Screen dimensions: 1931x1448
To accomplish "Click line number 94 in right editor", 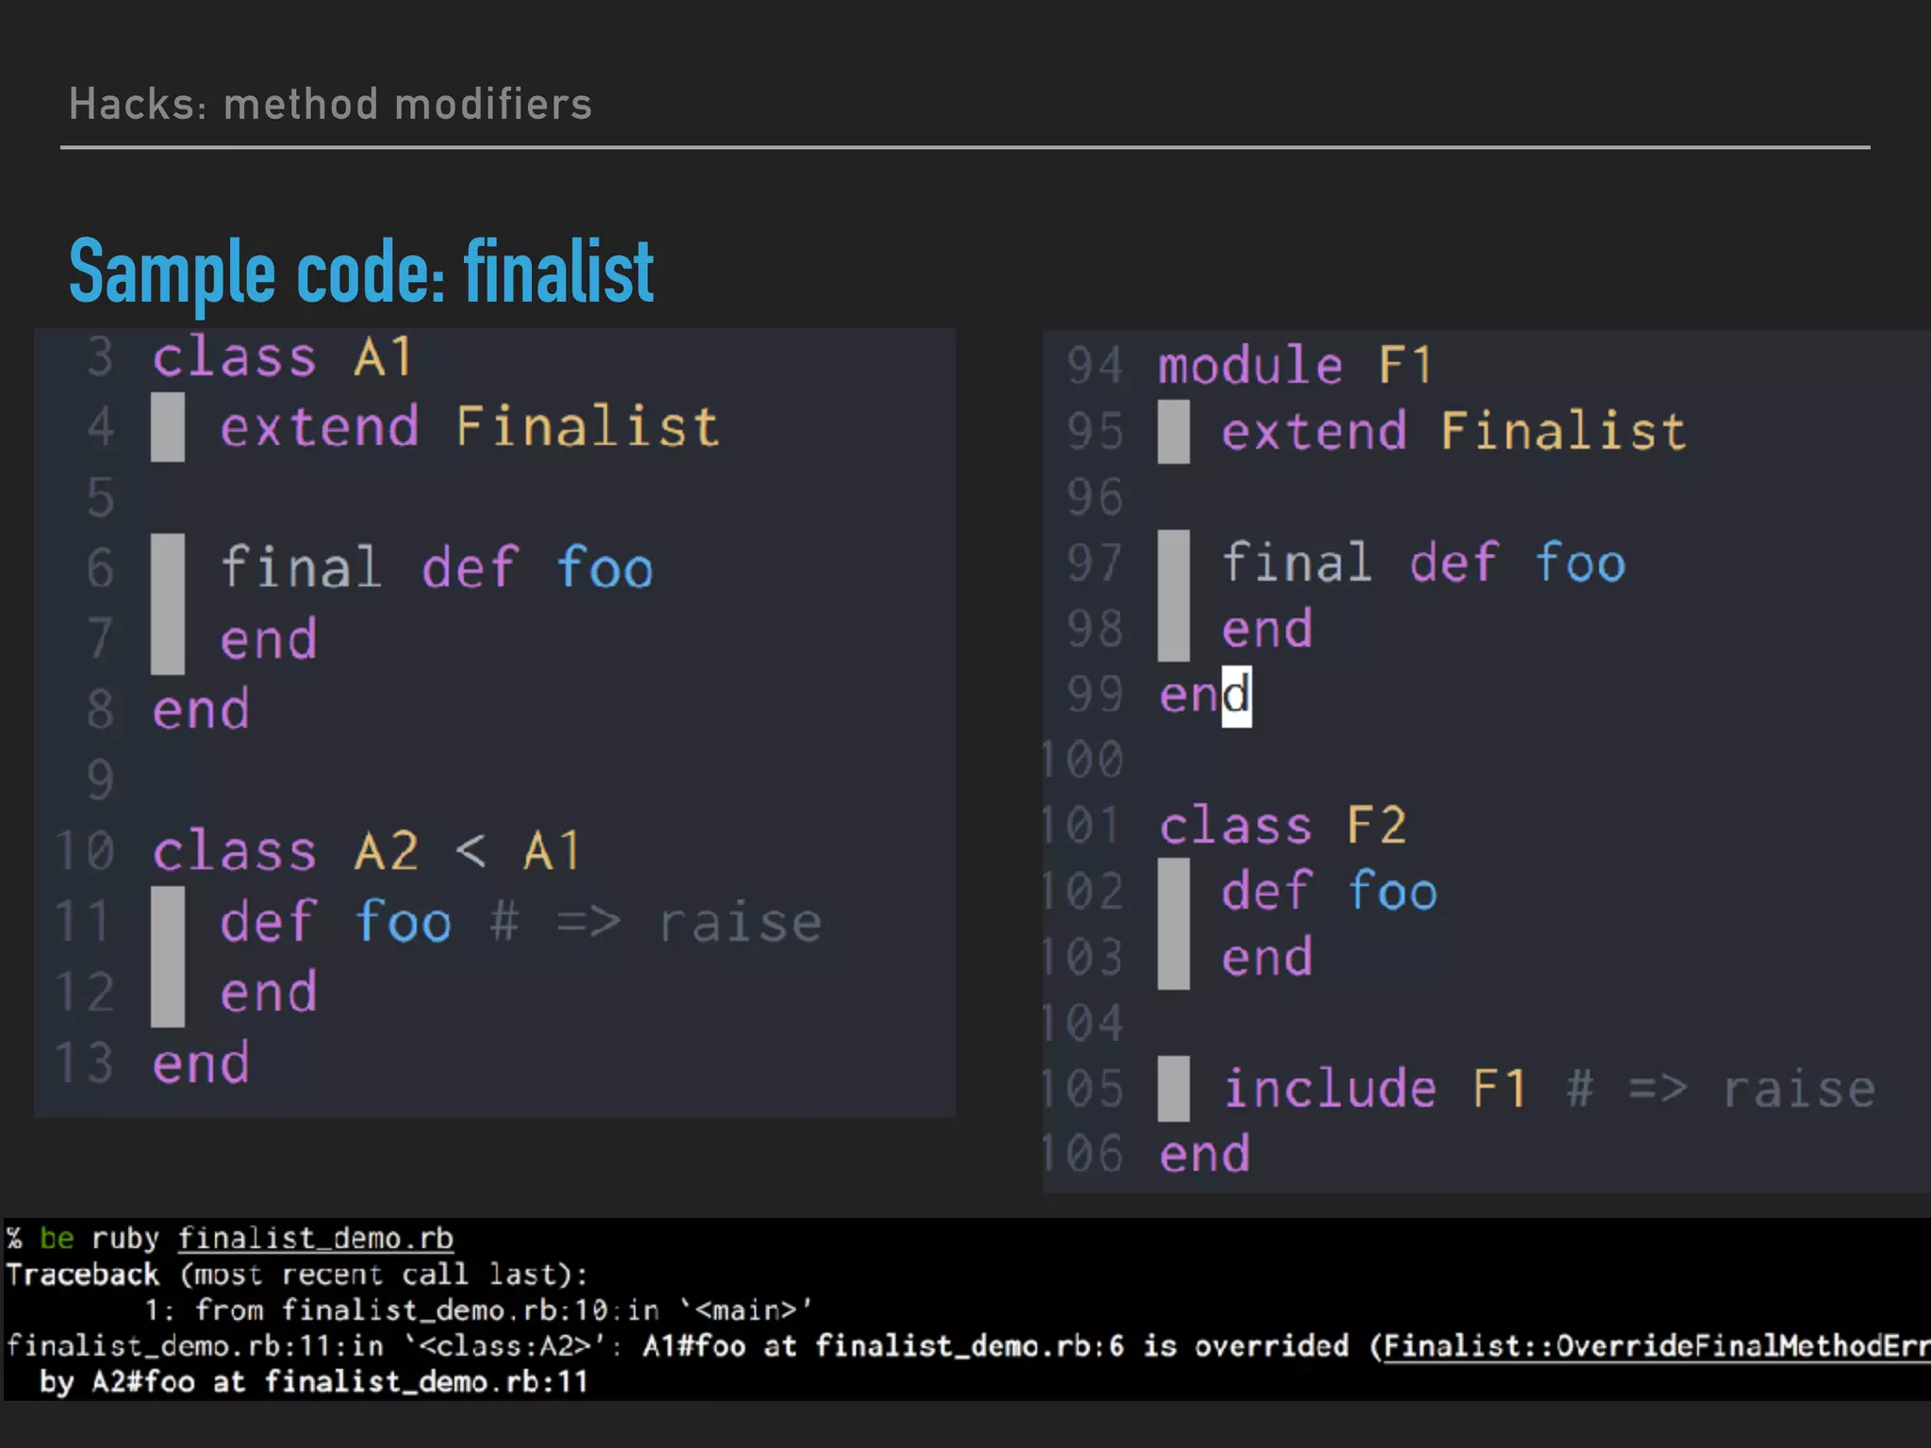I will [x=1094, y=366].
